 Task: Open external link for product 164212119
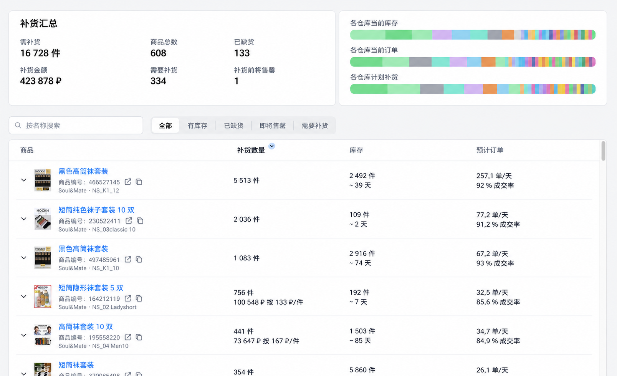[x=128, y=298]
